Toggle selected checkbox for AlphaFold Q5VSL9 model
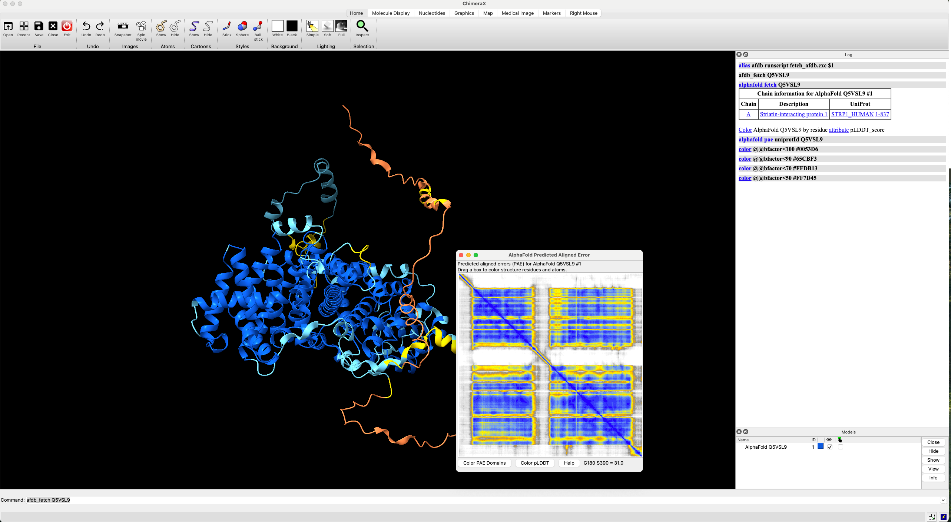This screenshot has height=522, width=951. coord(841,447)
